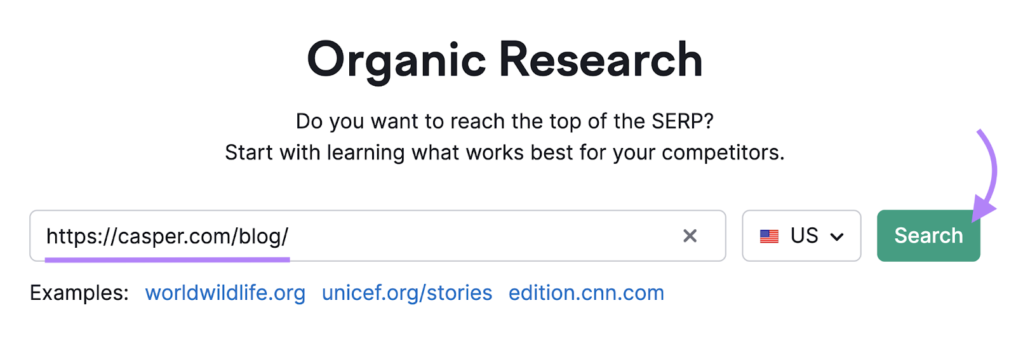Select the edition.cnn.com example link

point(586,293)
